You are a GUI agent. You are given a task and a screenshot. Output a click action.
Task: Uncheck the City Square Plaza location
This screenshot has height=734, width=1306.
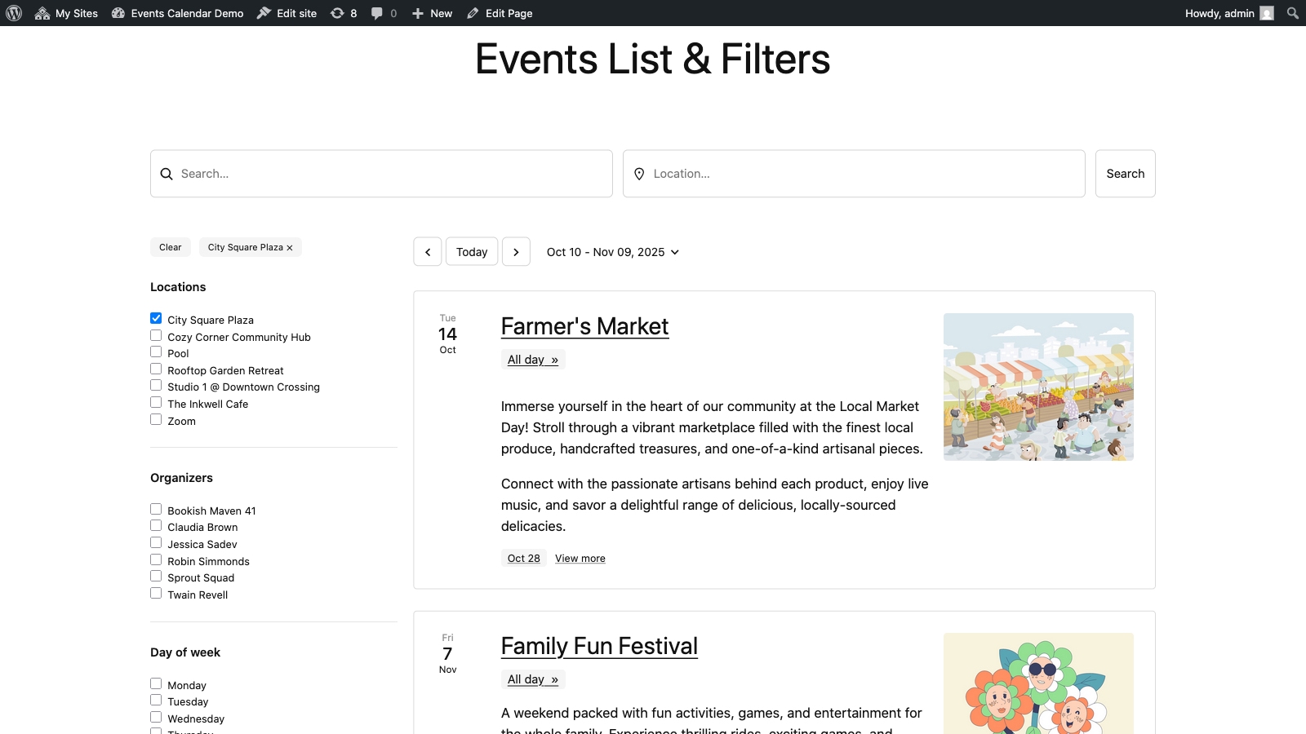coord(156,319)
